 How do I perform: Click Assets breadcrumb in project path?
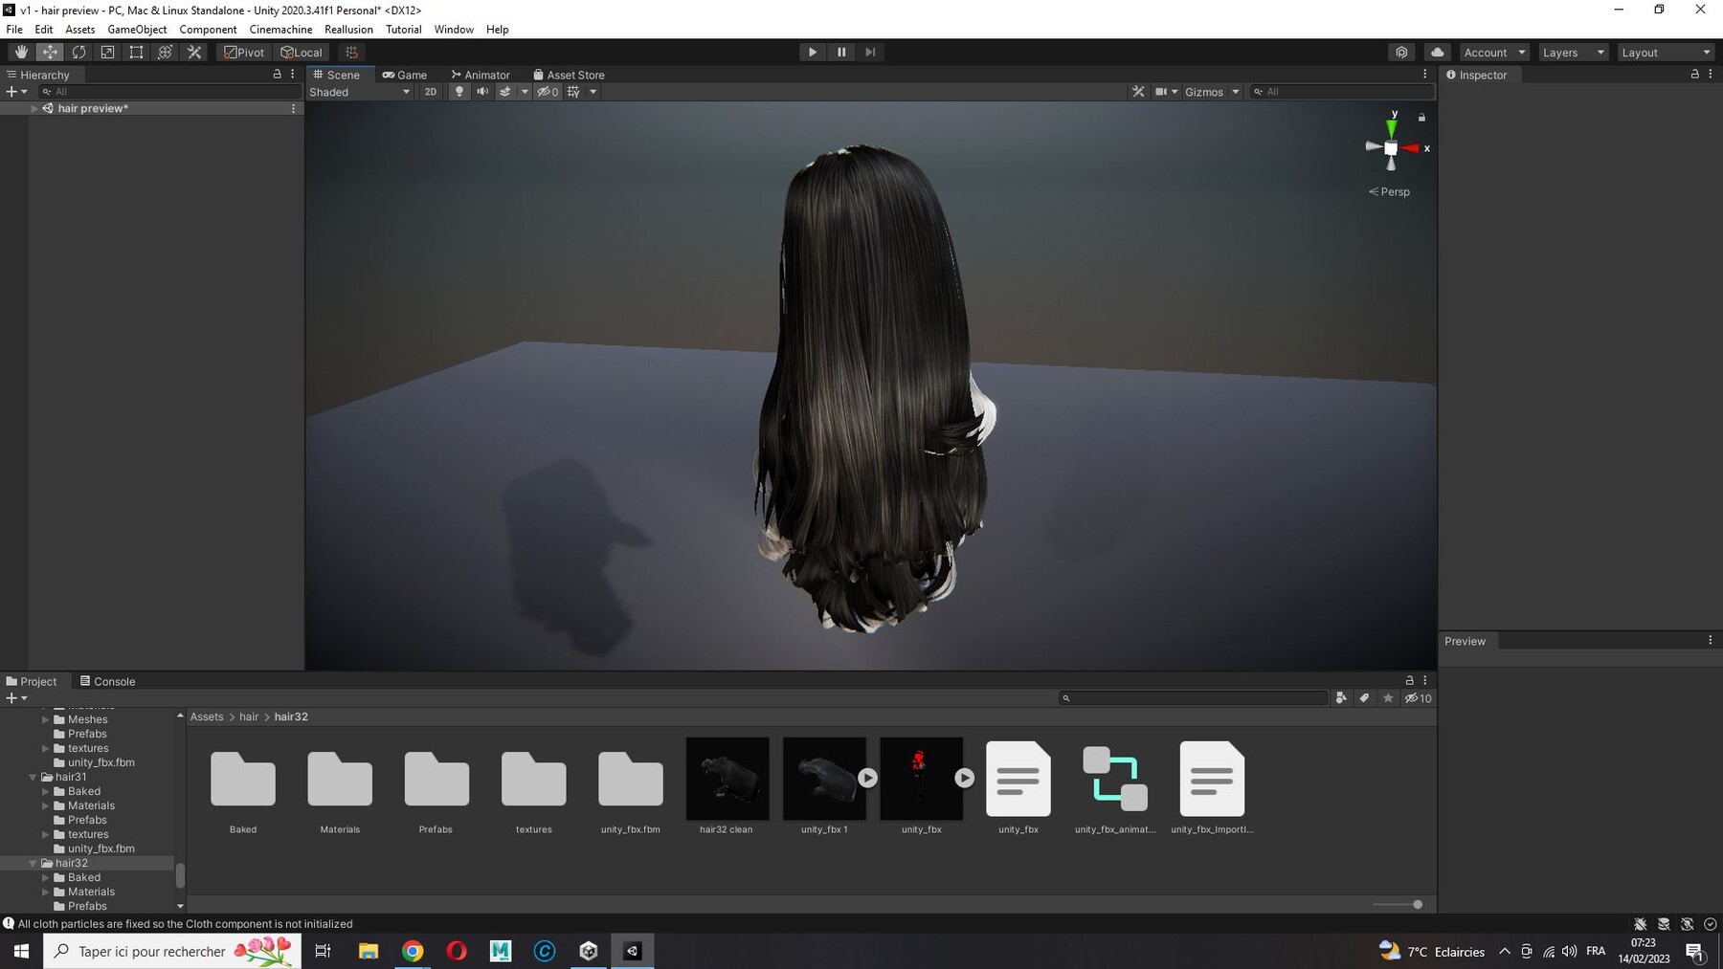(x=207, y=716)
